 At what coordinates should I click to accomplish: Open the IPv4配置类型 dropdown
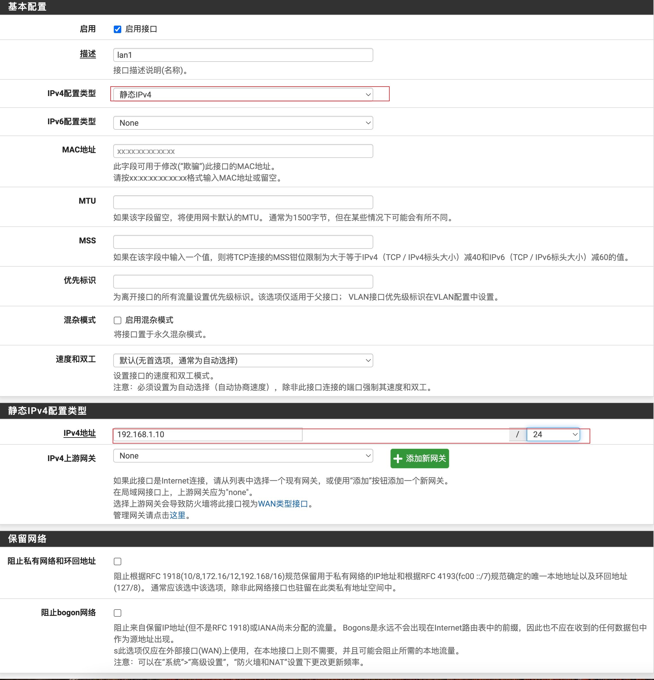tap(243, 94)
